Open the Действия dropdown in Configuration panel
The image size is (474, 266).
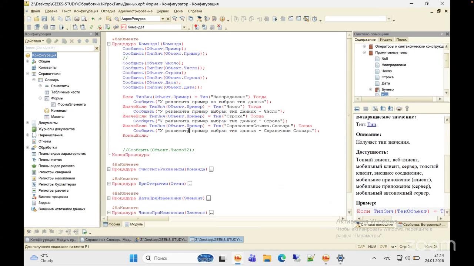(x=34, y=41)
